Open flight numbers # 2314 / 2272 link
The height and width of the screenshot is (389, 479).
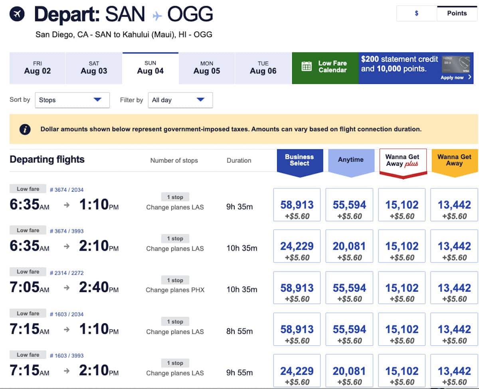point(67,273)
